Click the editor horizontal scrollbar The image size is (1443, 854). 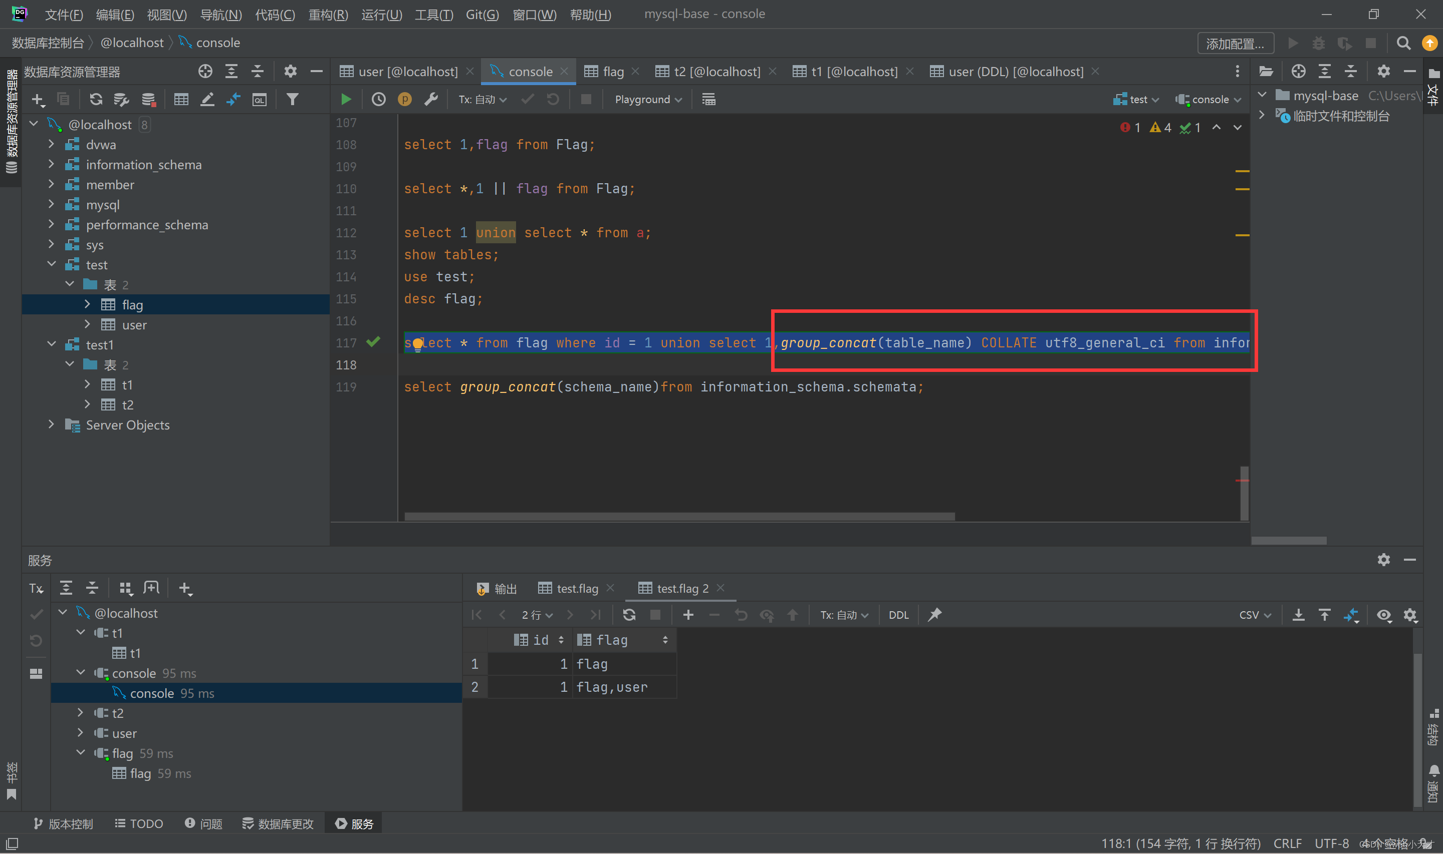[679, 516]
